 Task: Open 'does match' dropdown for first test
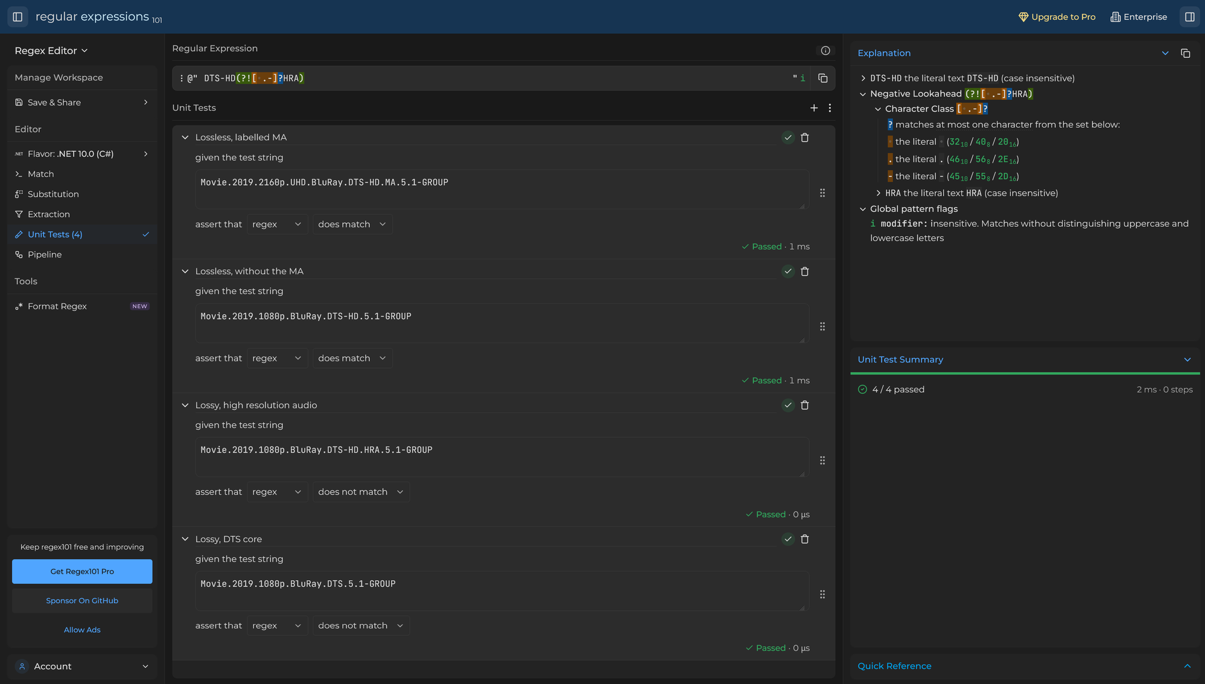(352, 224)
